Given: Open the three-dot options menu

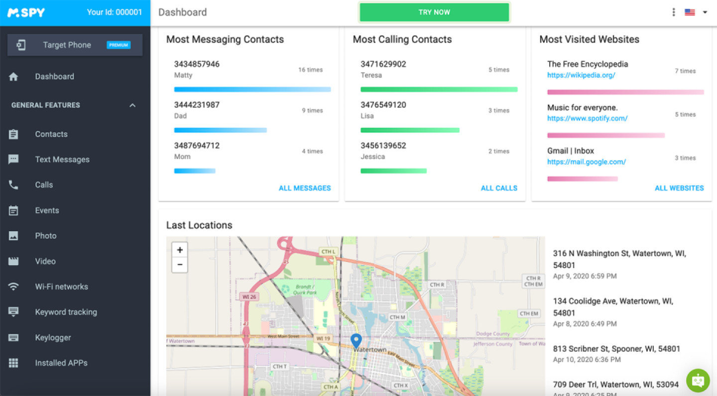Looking at the screenshot, I should [x=674, y=12].
